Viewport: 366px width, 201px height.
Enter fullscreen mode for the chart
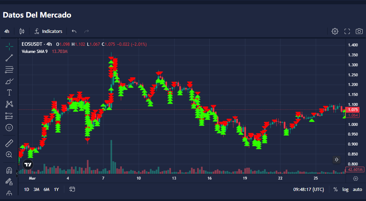(347, 31)
